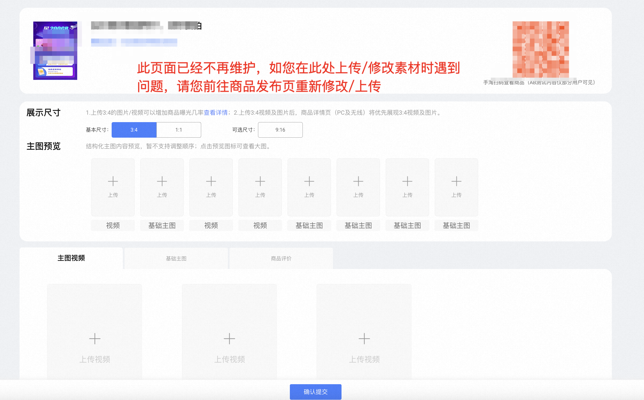Click fourth preview upload slot labeled 视频
Screen dimensions: 644x400
tap(260, 187)
